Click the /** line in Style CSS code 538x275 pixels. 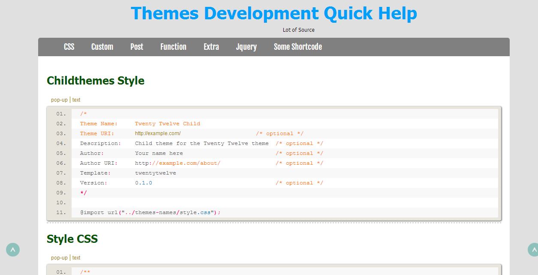(85, 272)
